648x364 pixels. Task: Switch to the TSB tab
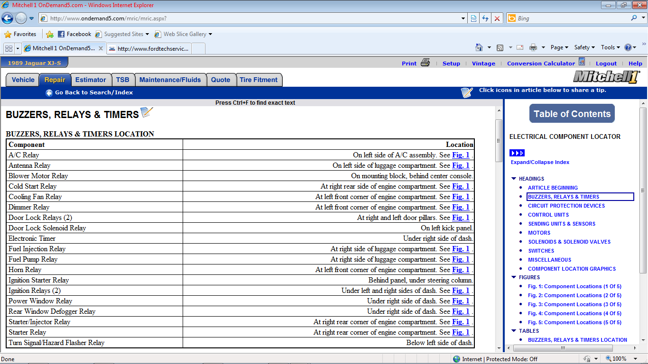click(x=123, y=80)
